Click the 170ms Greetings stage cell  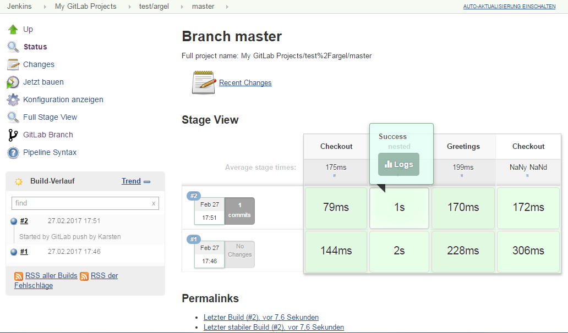(x=463, y=208)
